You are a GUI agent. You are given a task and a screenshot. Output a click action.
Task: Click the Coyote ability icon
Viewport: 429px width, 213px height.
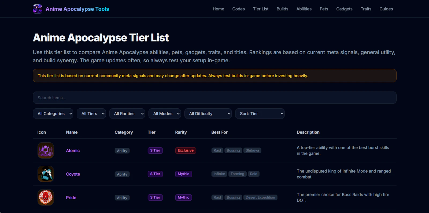pyautogui.click(x=46, y=174)
